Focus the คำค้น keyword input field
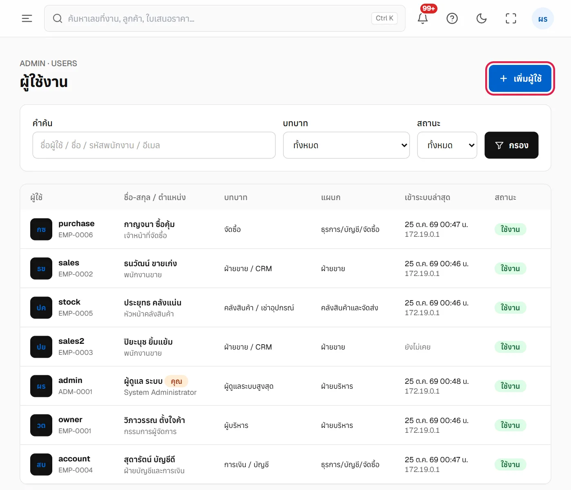 pyautogui.click(x=154, y=145)
